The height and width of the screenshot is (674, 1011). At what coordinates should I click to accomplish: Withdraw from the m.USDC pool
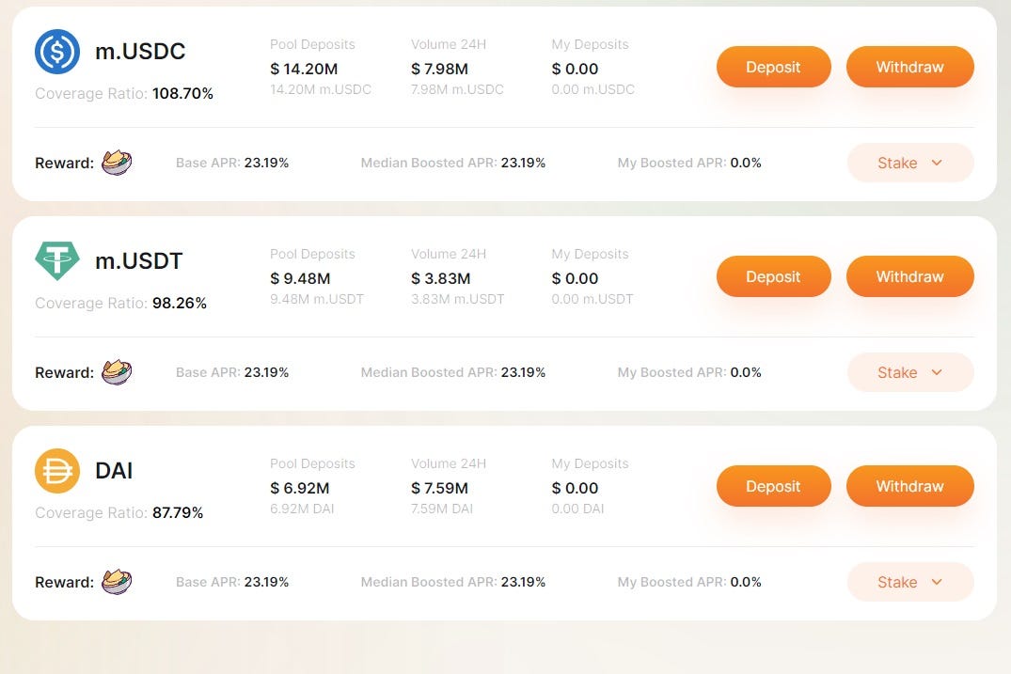tap(909, 67)
